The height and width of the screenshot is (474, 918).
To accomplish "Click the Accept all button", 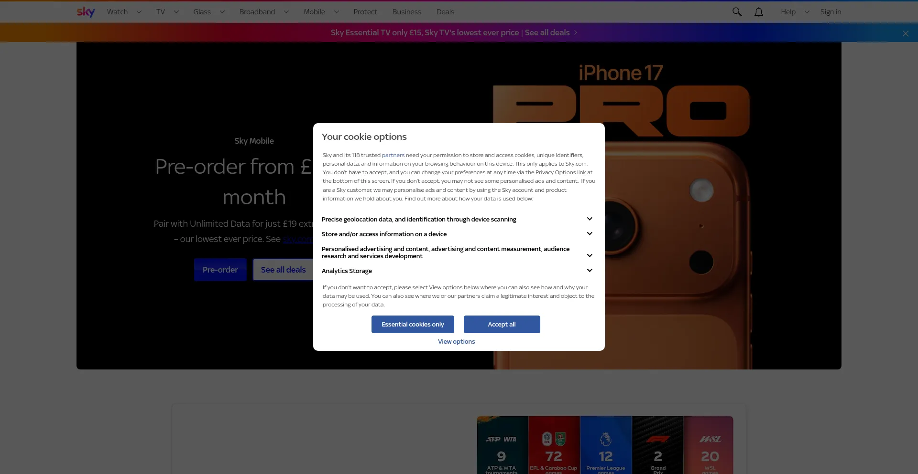I will click(x=502, y=325).
